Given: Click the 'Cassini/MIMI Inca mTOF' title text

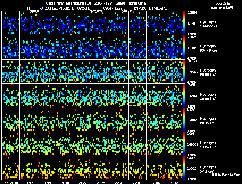Looking at the screenshot, I should pyautogui.click(x=69, y=3).
